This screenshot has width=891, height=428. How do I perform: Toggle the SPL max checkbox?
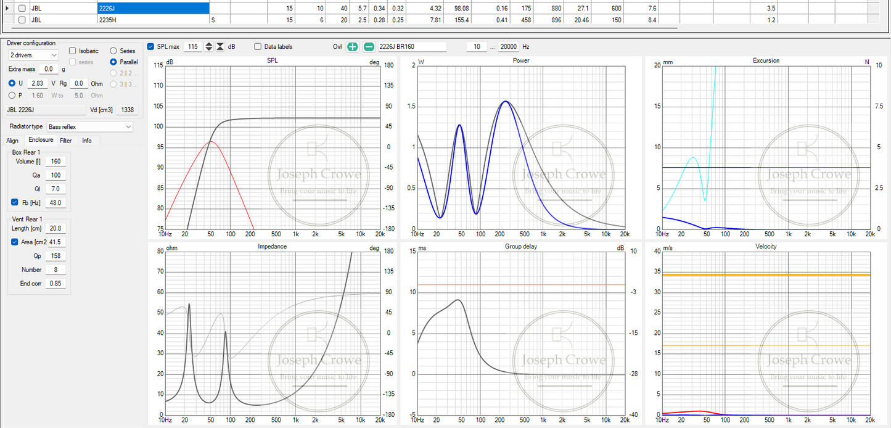point(151,47)
